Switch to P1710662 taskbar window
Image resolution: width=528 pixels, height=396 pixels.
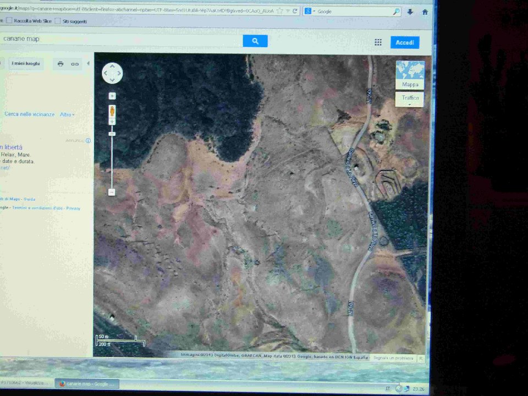pyautogui.click(x=26, y=383)
